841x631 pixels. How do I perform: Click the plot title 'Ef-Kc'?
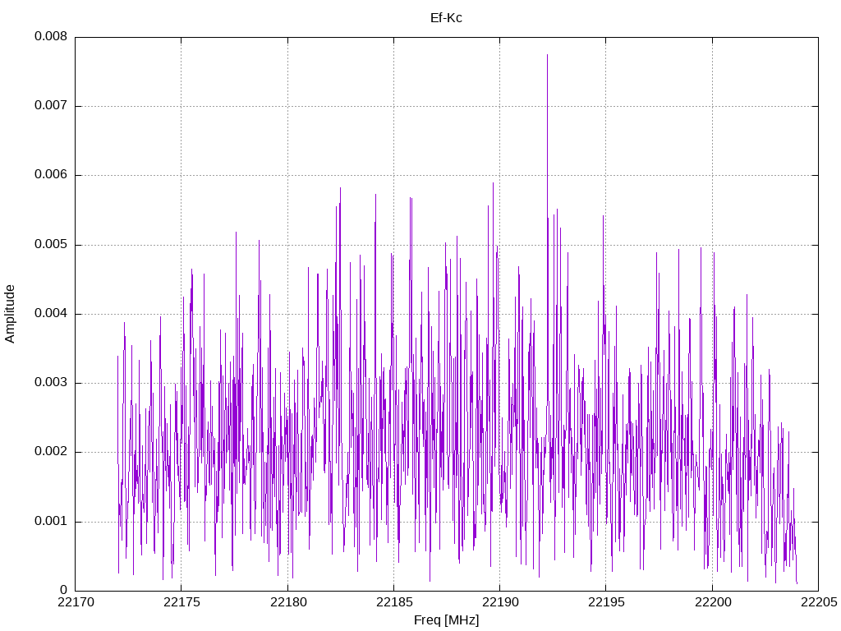coord(446,18)
